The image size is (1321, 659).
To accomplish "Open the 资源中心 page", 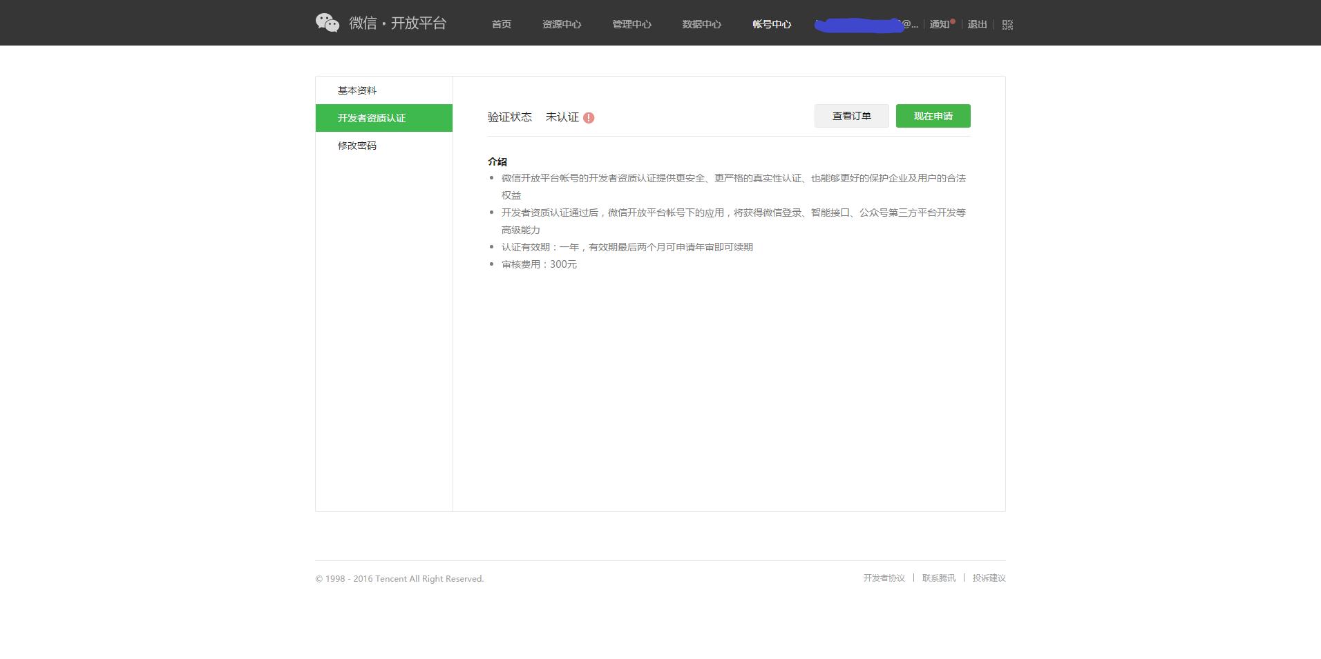I will coord(561,24).
